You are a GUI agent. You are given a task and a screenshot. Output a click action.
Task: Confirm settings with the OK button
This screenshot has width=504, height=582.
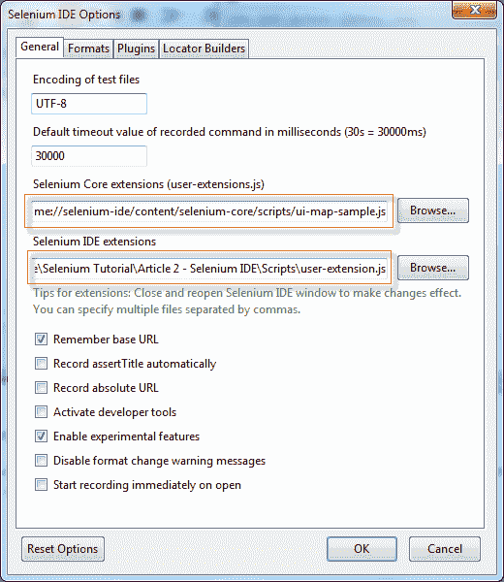click(362, 549)
